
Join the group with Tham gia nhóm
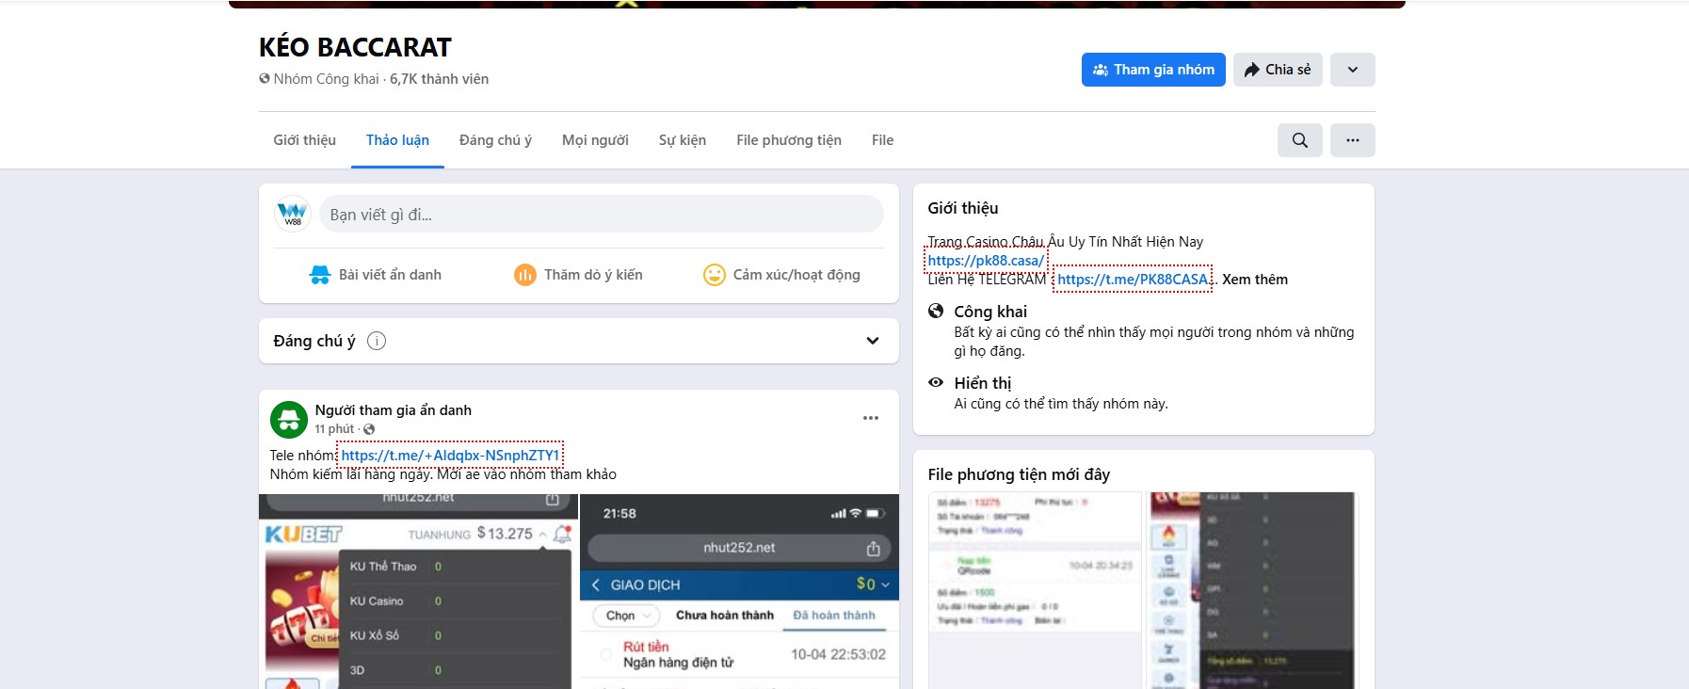coord(1153,70)
